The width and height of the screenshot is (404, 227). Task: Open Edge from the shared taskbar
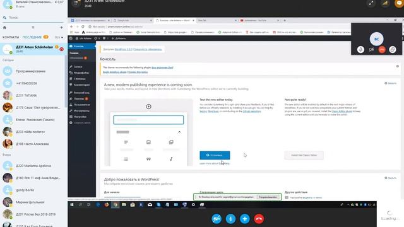pyautogui.click(x=98, y=204)
